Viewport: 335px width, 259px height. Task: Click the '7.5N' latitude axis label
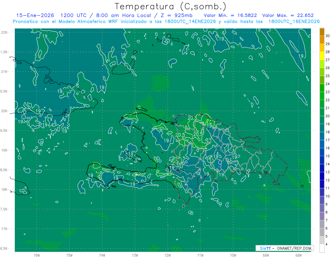(x=4, y=209)
